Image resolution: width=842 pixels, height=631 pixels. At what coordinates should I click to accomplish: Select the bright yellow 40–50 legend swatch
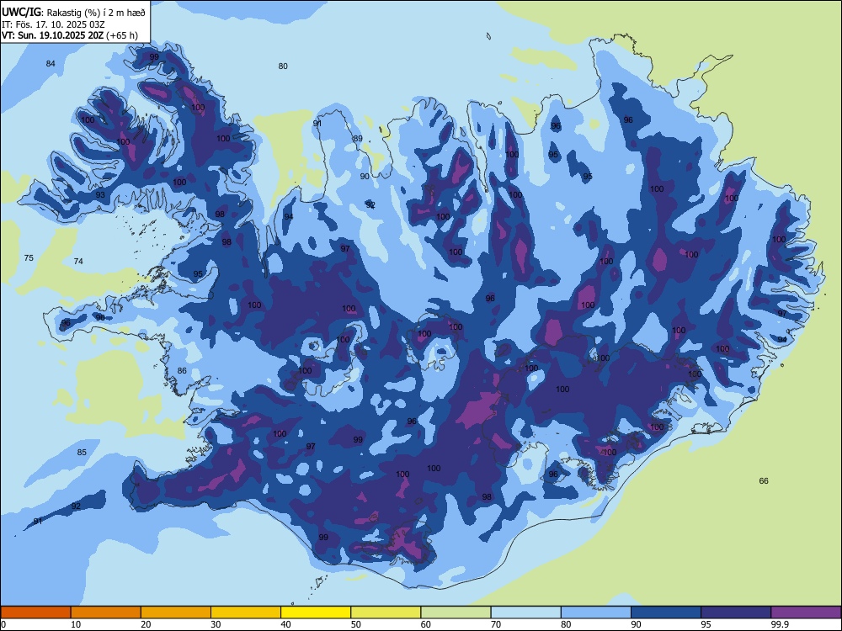(316, 612)
